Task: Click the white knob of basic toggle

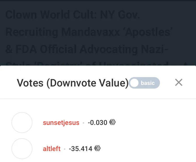Action: (x=134, y=83)
